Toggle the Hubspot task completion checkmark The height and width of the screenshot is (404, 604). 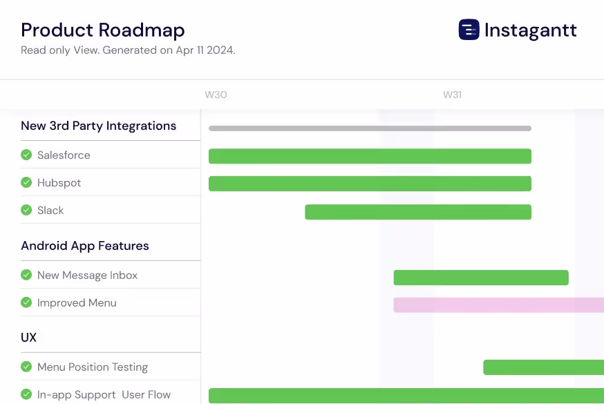point(26,182)
